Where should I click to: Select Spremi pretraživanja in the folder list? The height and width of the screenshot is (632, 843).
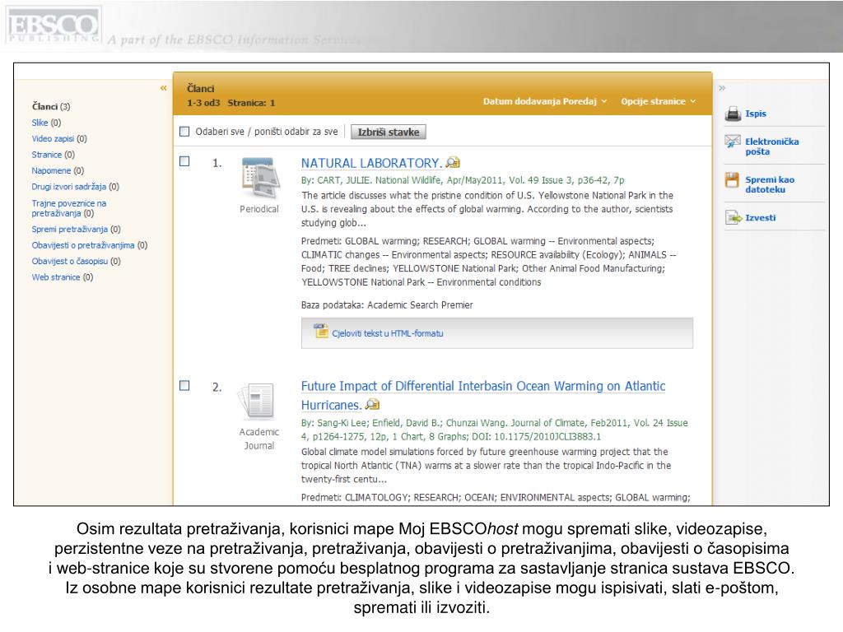pos(76,230)
